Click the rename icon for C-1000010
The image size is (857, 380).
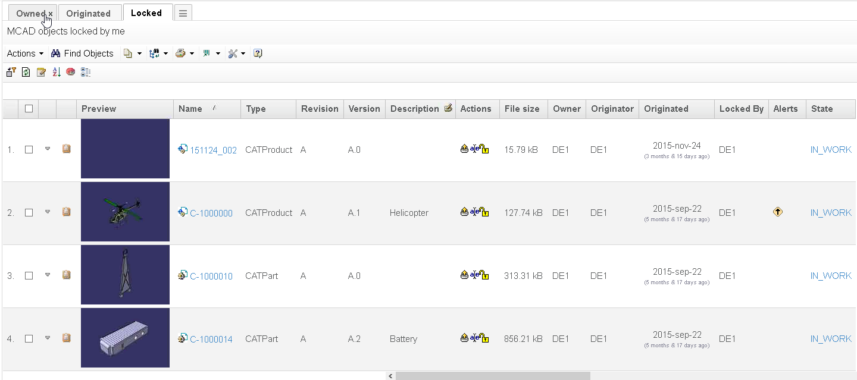coord(474,275)
